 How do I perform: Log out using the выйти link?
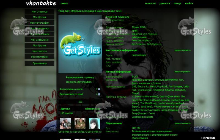tap(189, 4)
